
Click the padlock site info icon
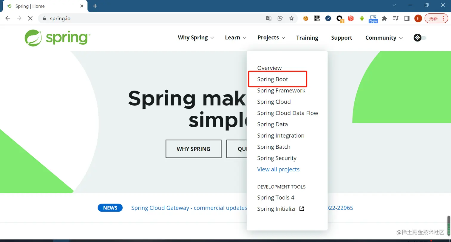(x=44, y=18)
